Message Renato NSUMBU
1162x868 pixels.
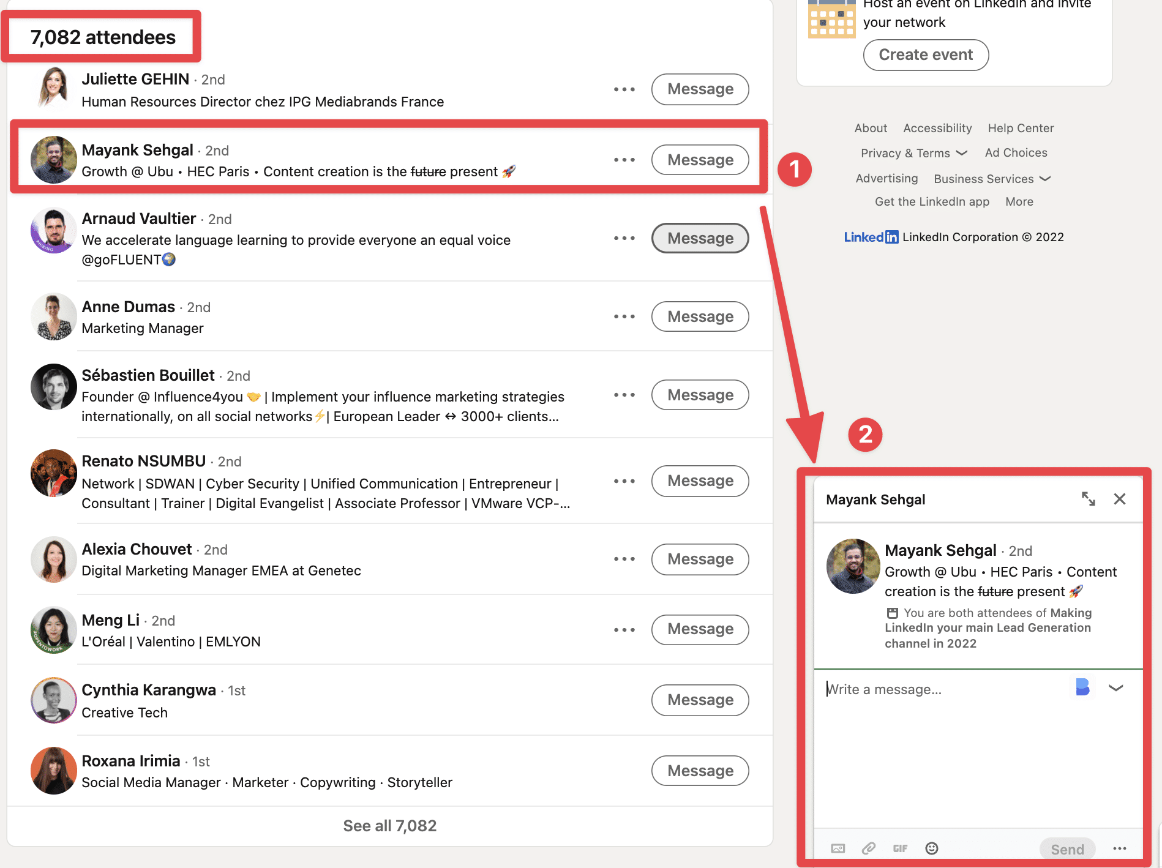pyautogui.click(x=700, y=481)
